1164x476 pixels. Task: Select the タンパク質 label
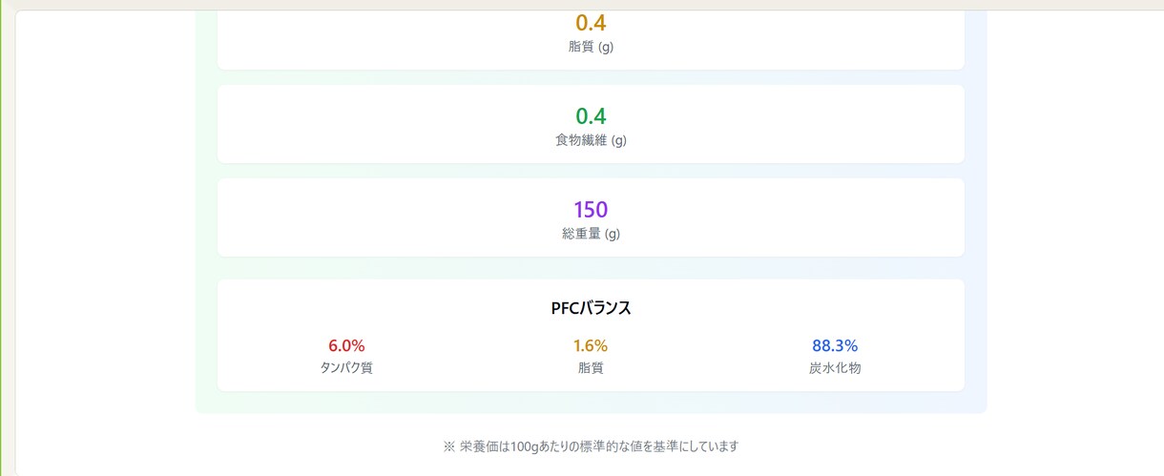coord(346,367)
